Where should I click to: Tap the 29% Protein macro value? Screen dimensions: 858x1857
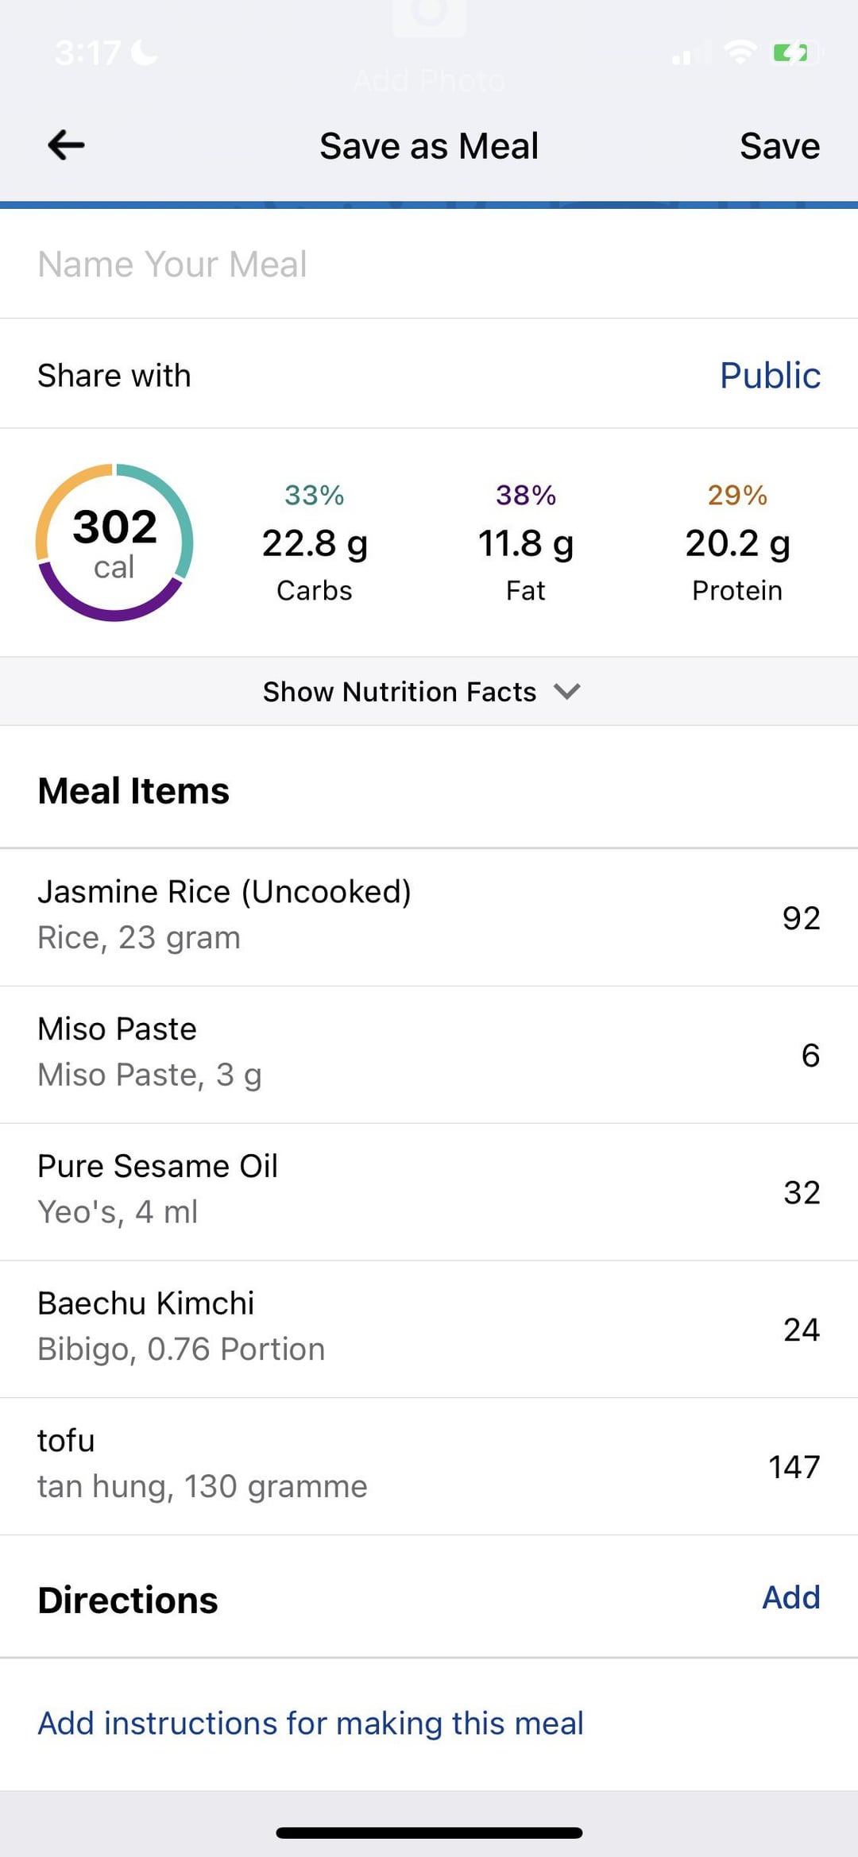coord(737,543)
